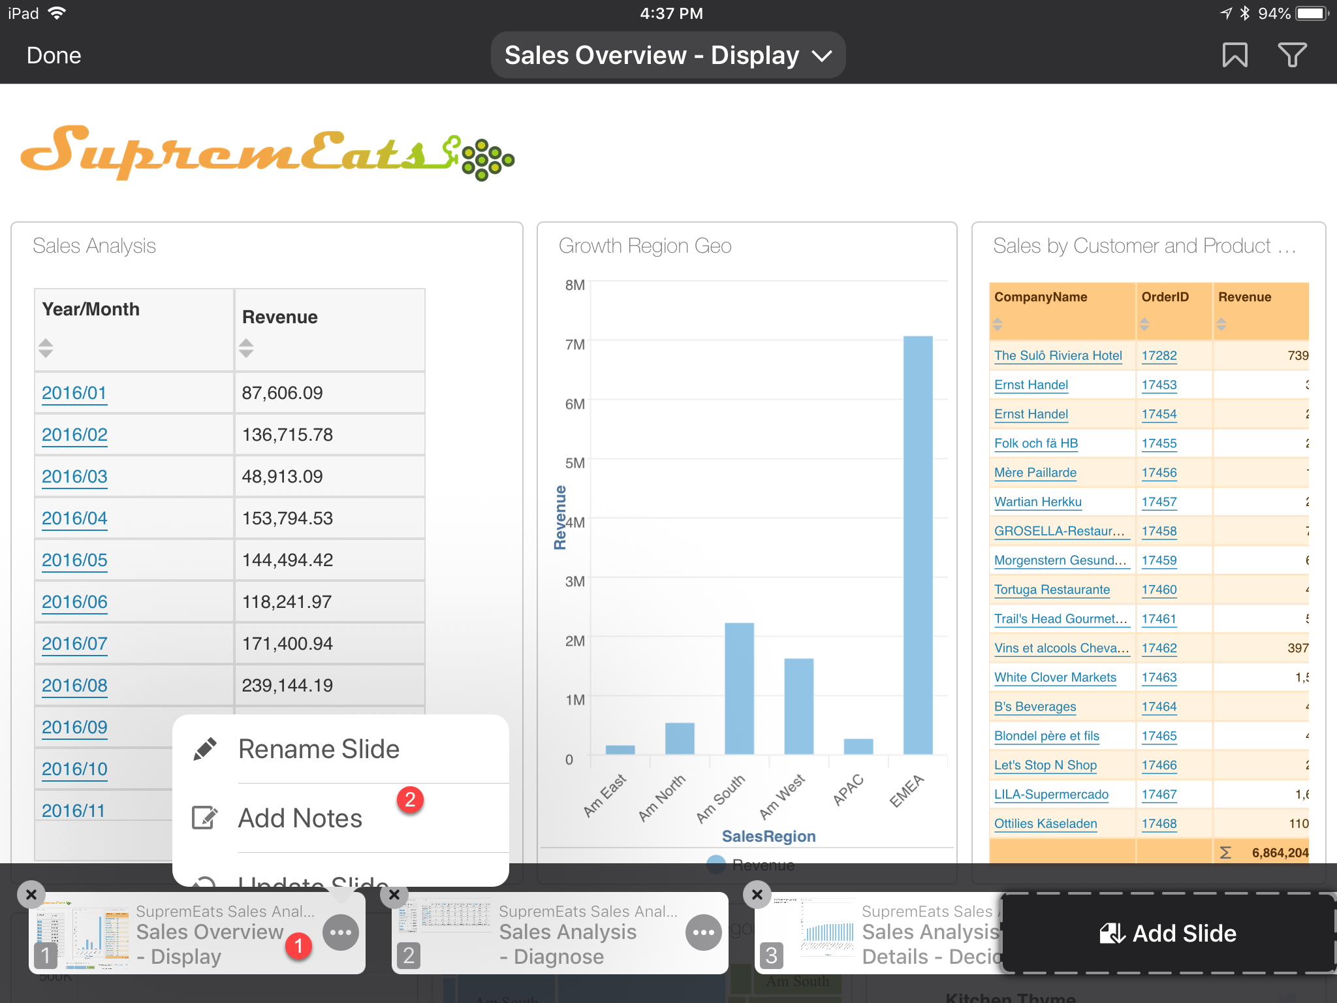Open options ellipsis for Sales Overview slide
This screenshot has width=1337, height=1003.
tap(341, 932)
